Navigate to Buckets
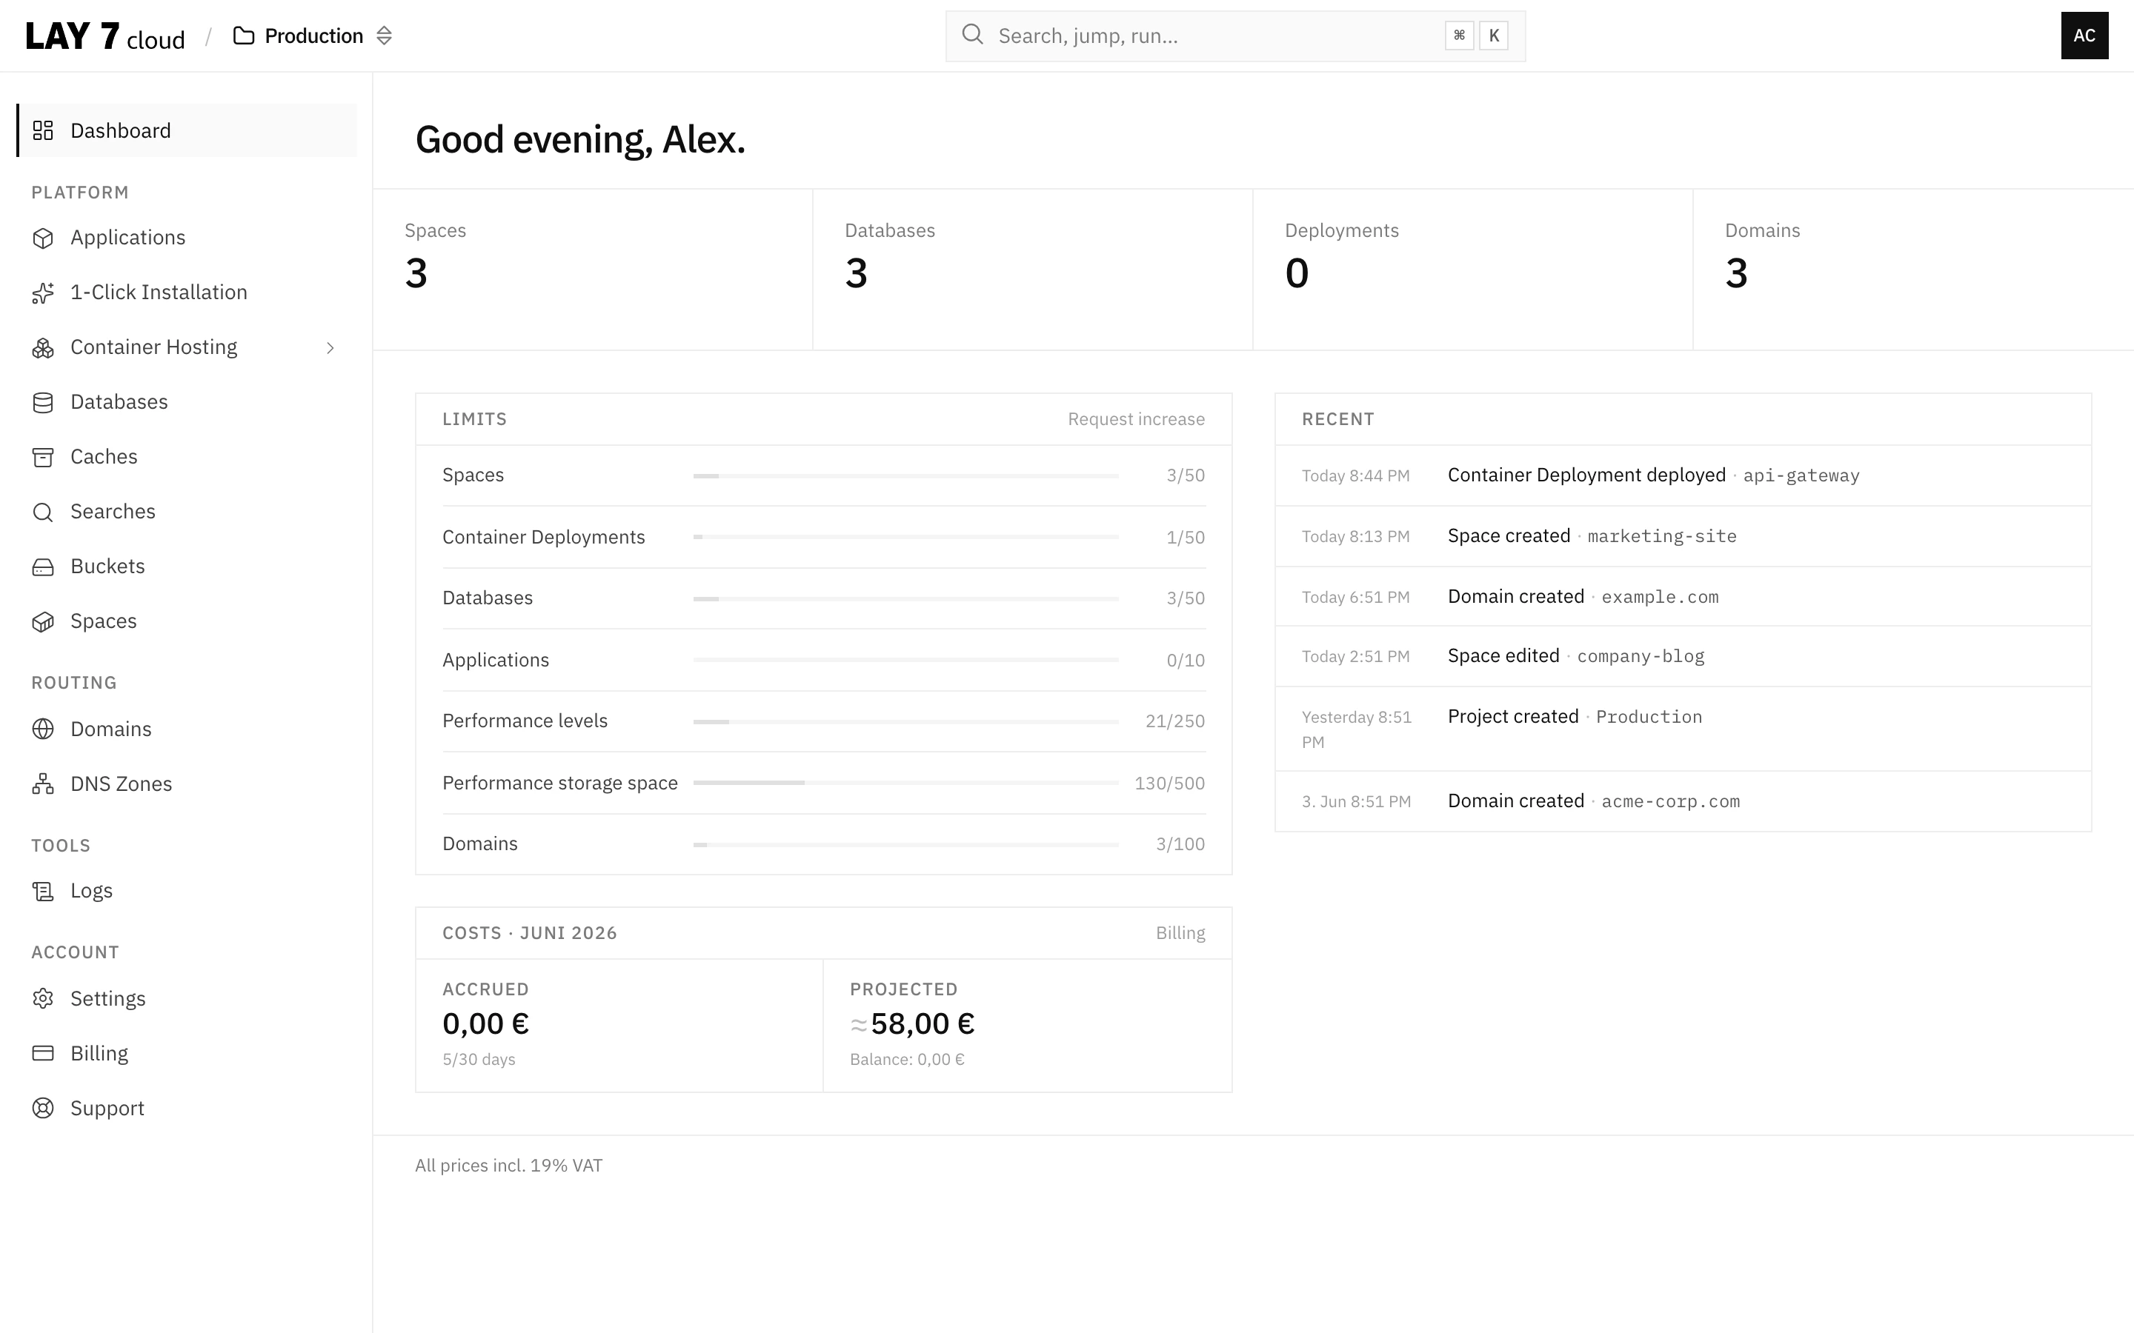The image size is (2134, 1333). tap(186, 567)
